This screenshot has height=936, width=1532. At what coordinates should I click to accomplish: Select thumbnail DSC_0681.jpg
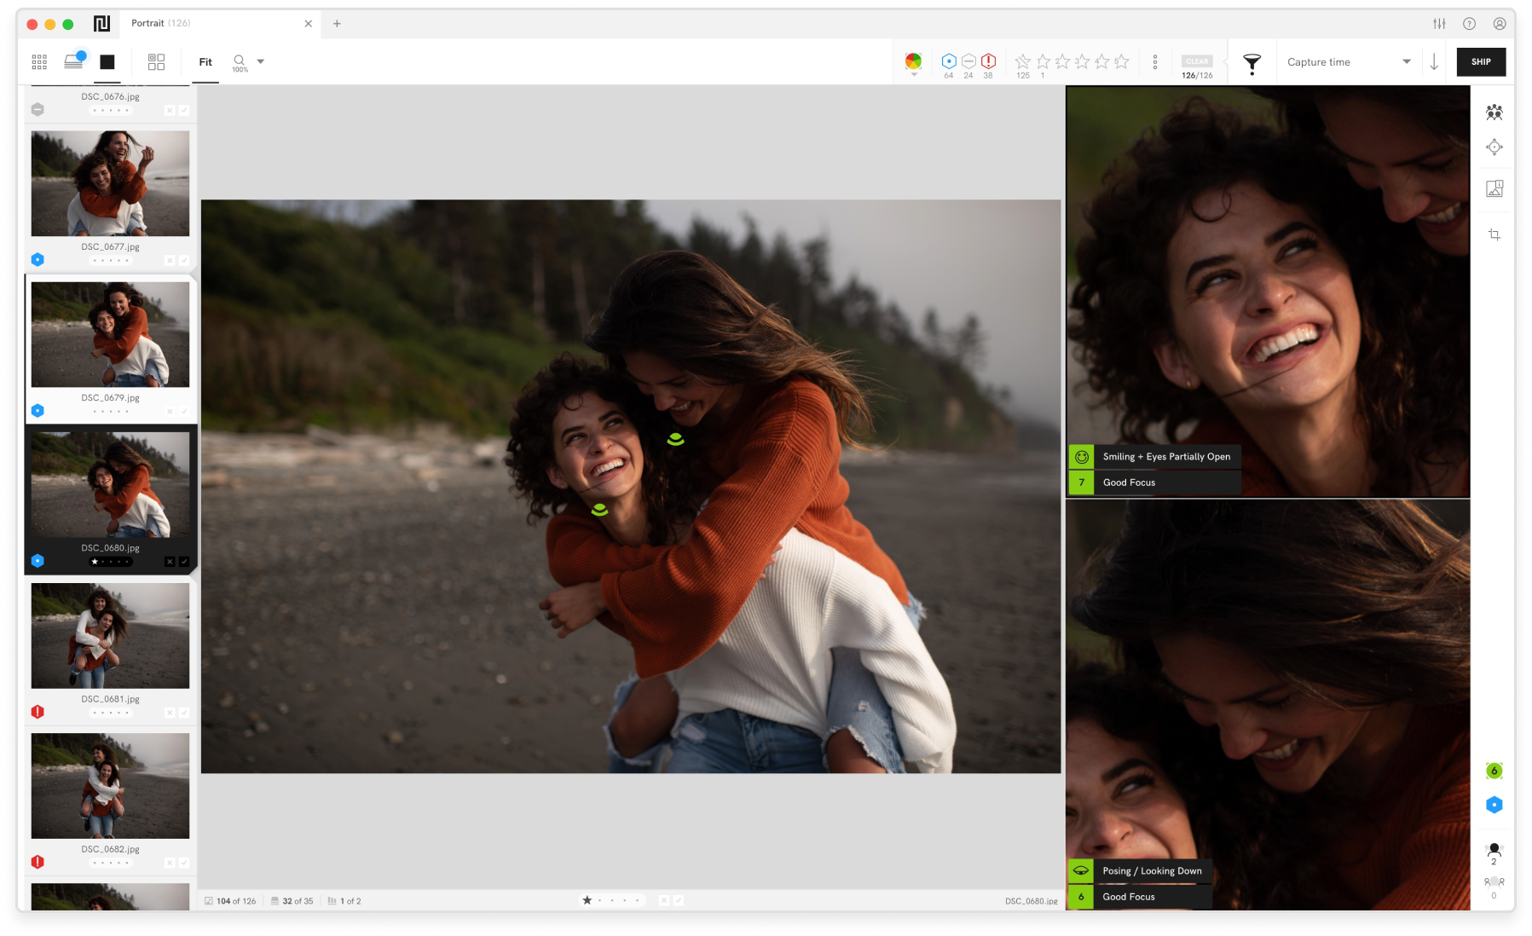click(111, 636)
